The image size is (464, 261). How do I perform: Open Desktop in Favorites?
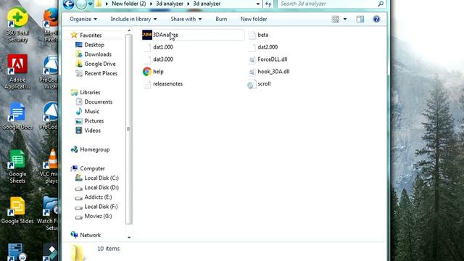point(94,45)
